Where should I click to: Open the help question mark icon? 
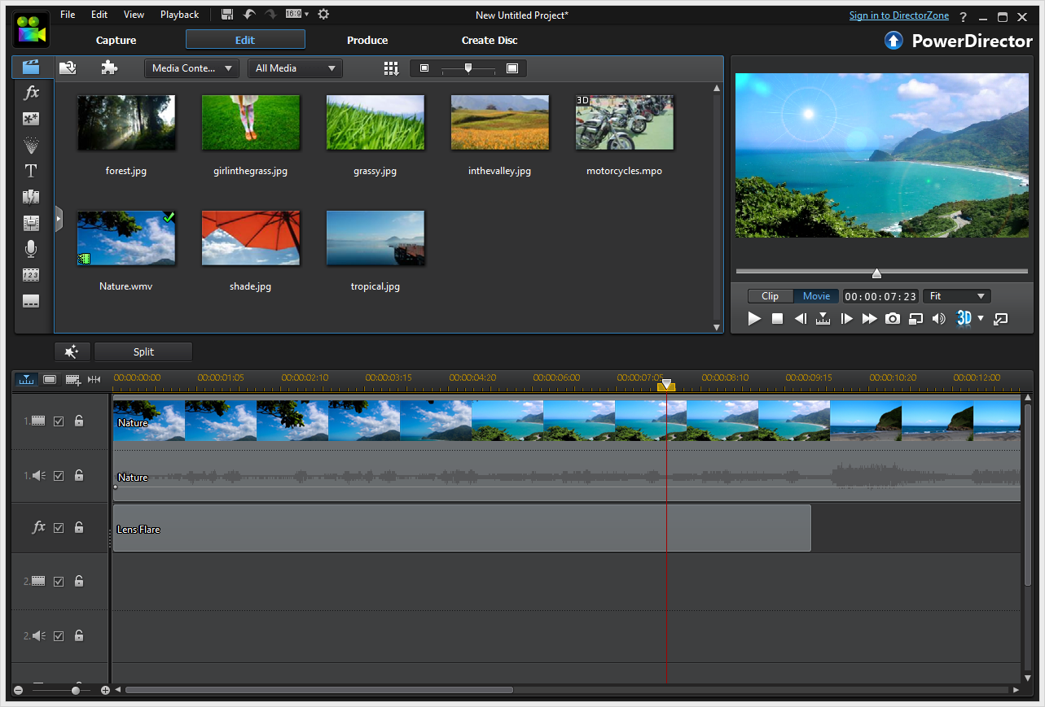[964, 16]
